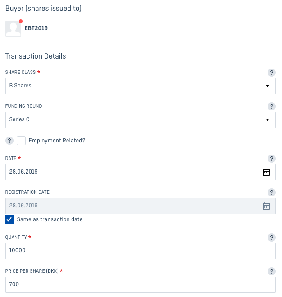Focus the Date field showing 28.06.2019
Screen dimensions: 282x297
coord(141,172)
